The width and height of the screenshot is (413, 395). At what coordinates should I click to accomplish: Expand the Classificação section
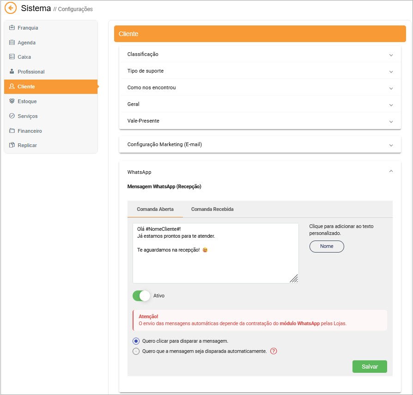[260, 54]
